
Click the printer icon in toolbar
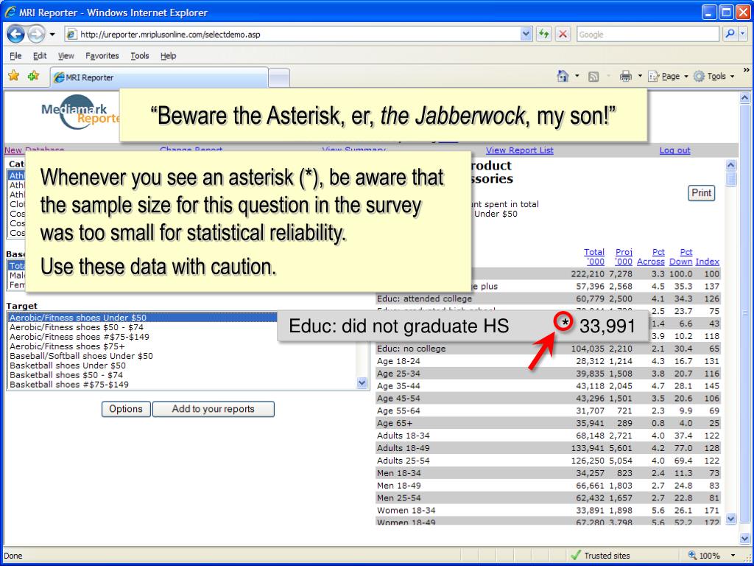626,76
